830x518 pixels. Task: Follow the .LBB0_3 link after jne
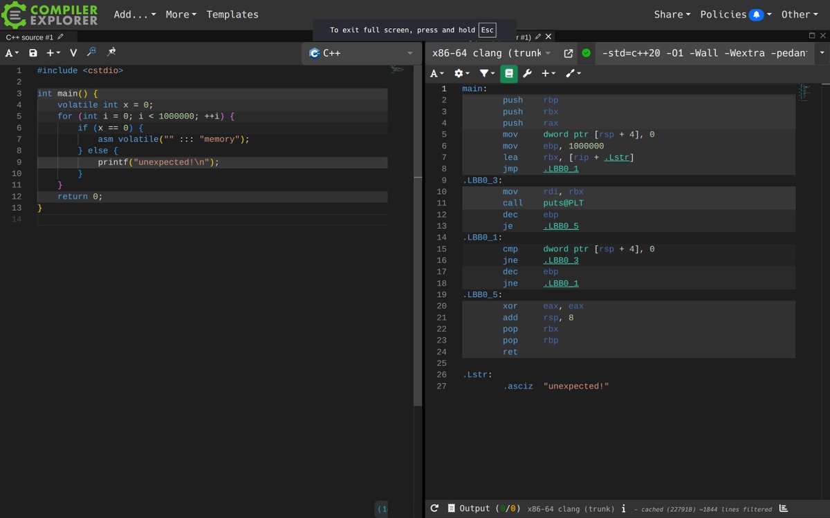[561, 260]
